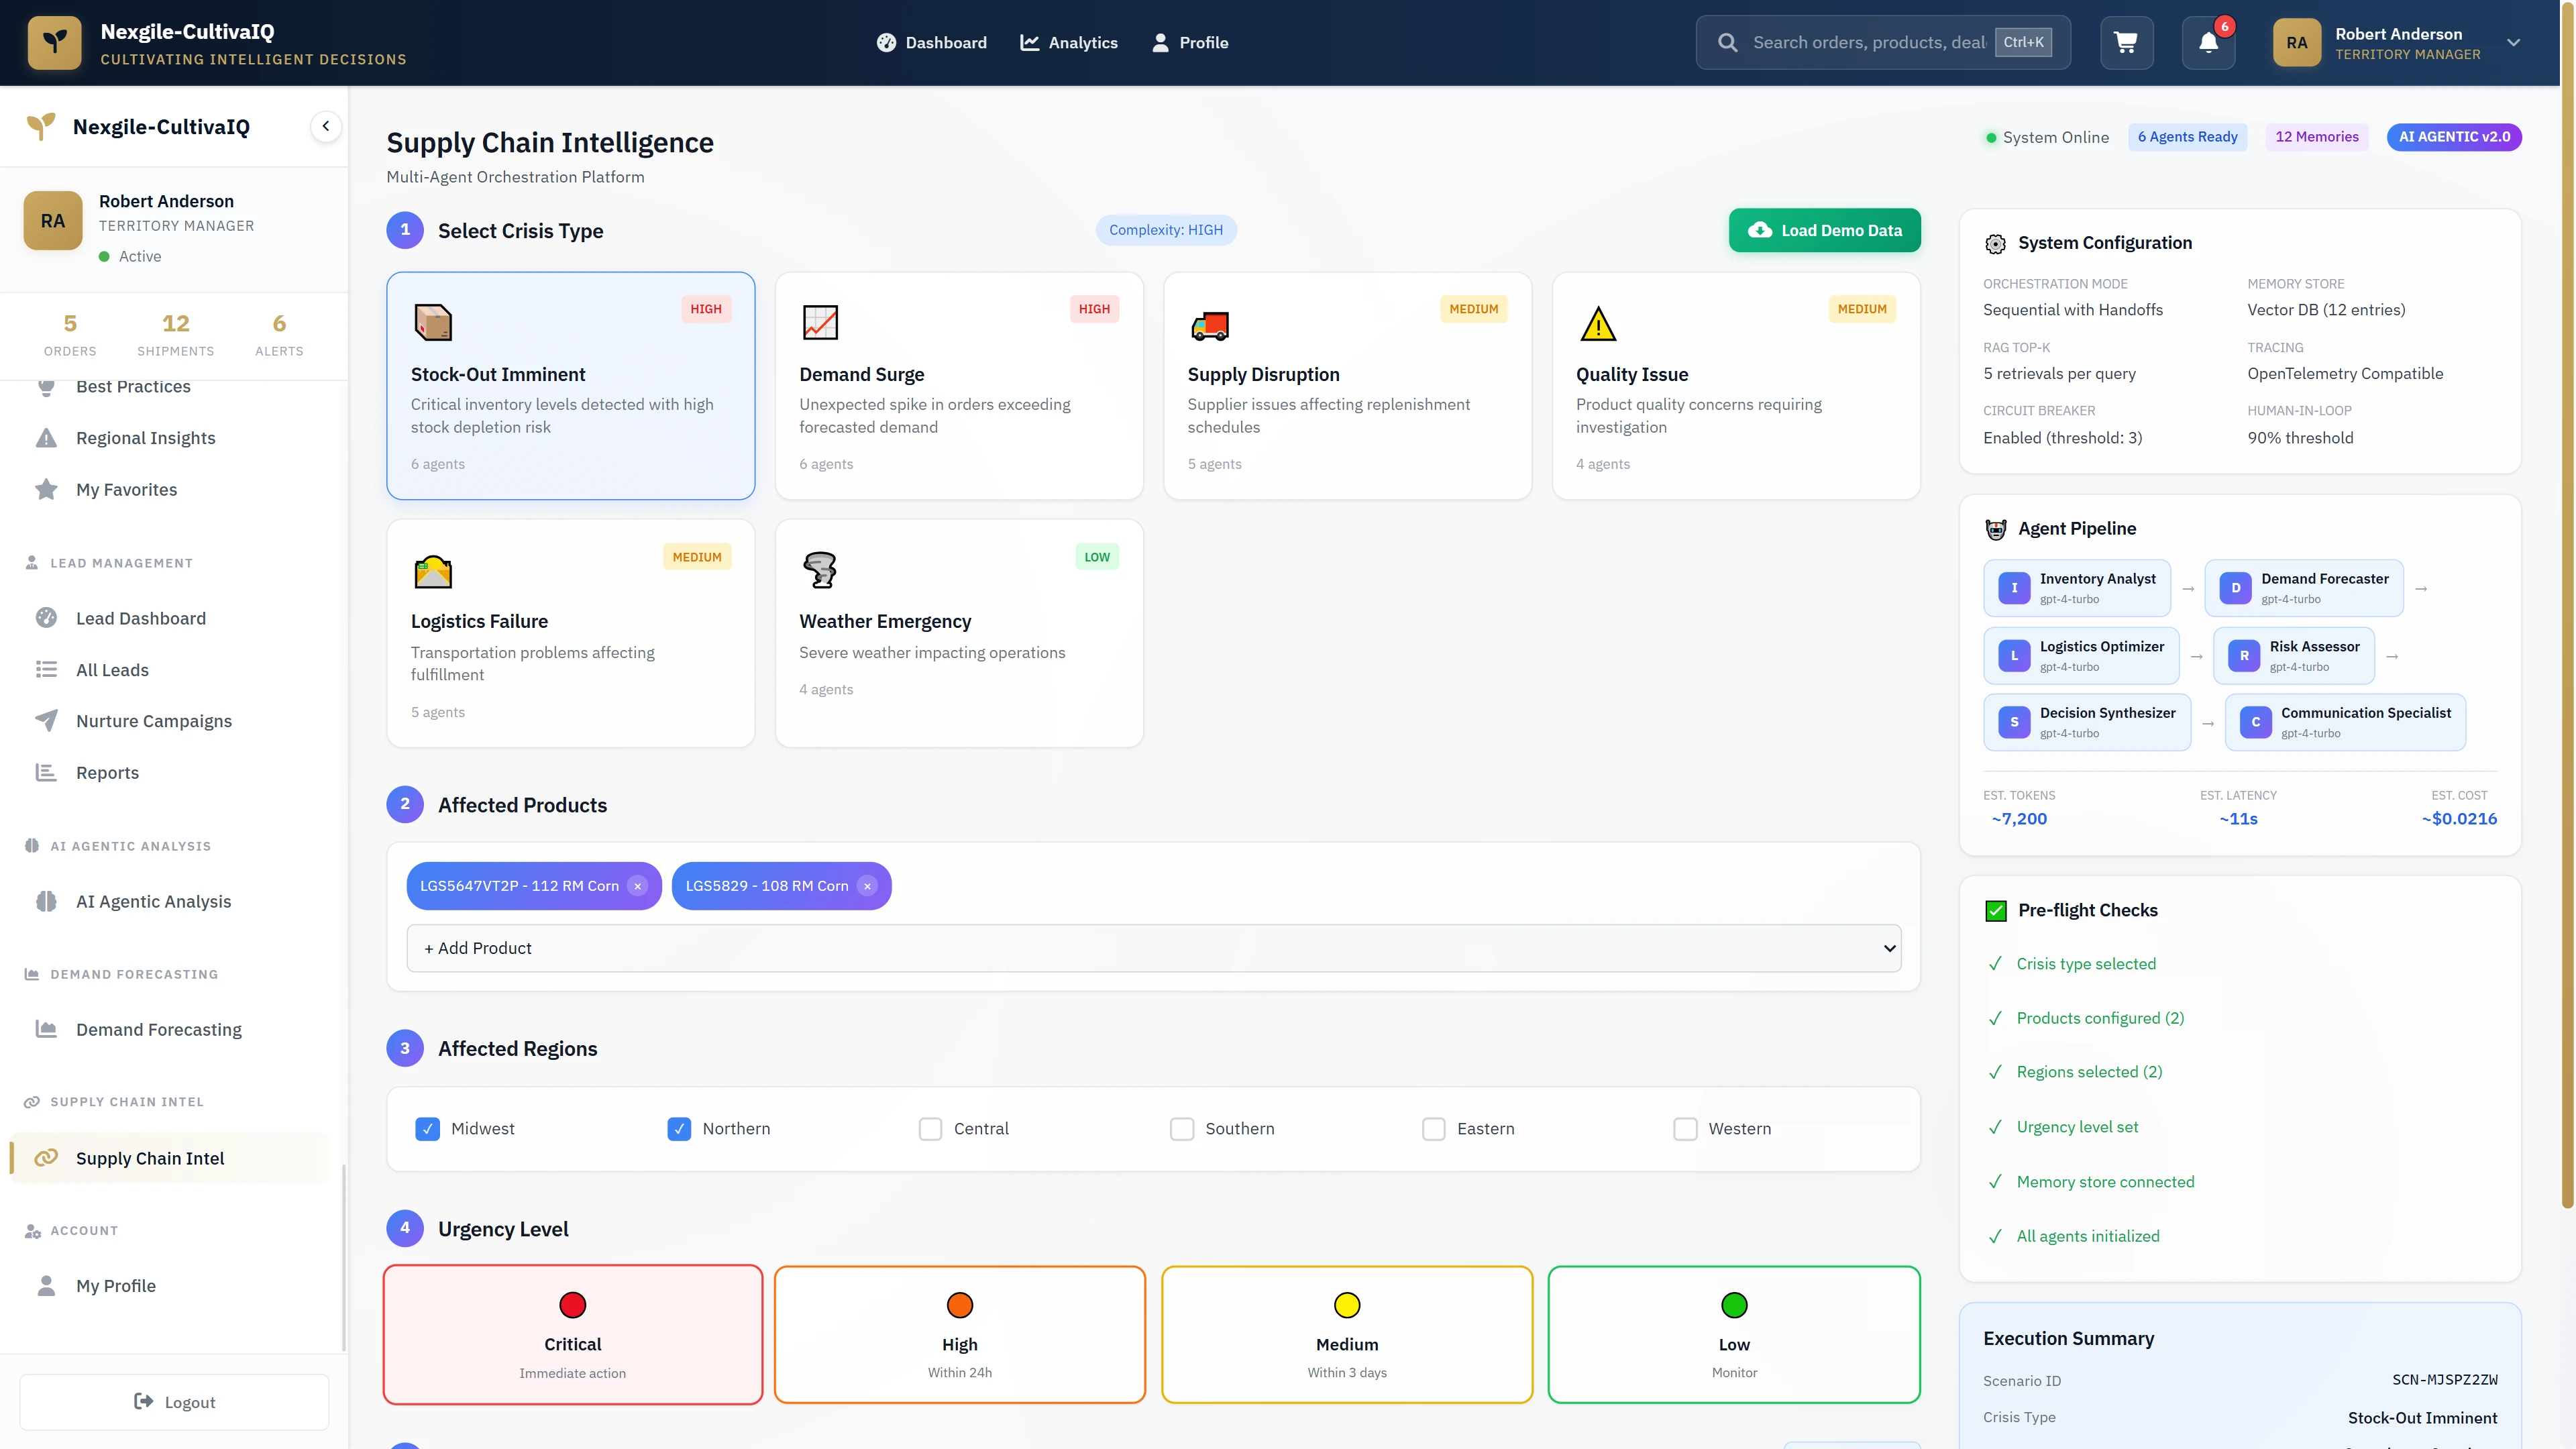The image size is (2576, 1449).
Task: Remove the LGS5829 - 108 RM Corn product chip
Action: pyautogui.click(x=866, y=886)
